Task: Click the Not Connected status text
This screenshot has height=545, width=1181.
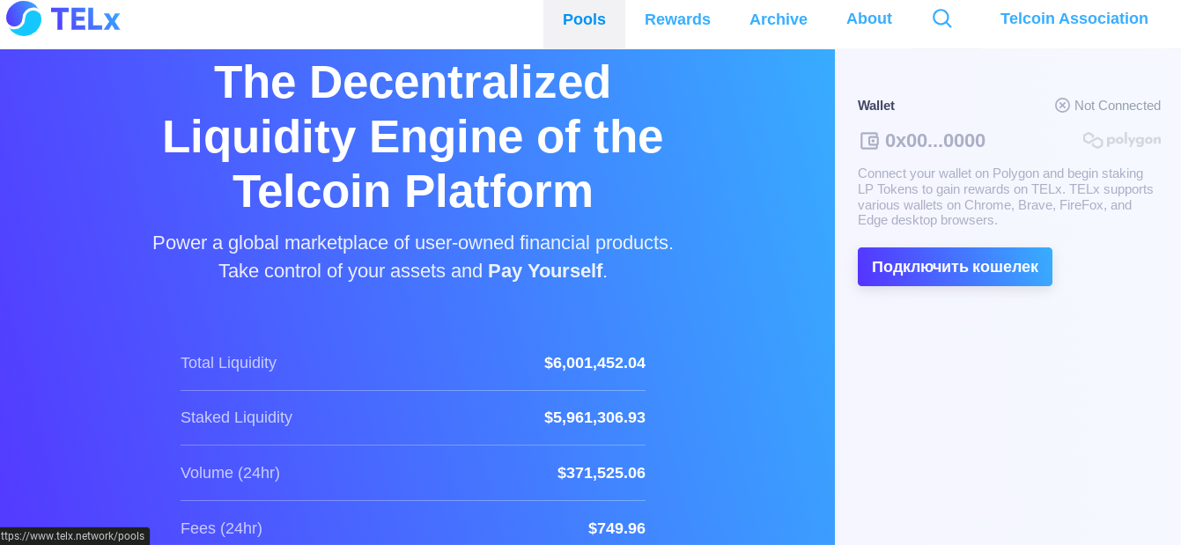Action: coord(1117,106)
